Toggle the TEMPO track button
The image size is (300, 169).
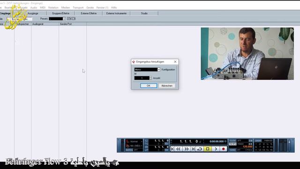pyautogui.click(x=232, y=144)
